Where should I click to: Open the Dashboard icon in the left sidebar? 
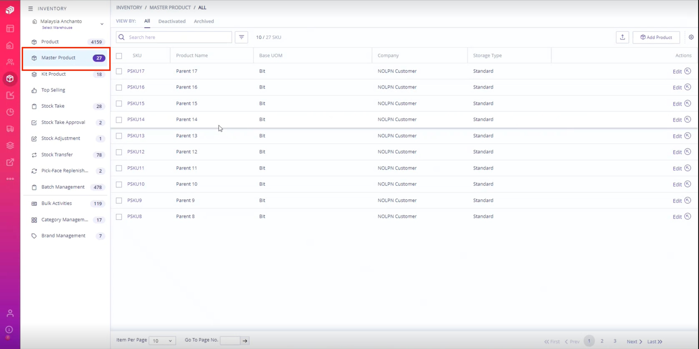[x=10, y=29]
